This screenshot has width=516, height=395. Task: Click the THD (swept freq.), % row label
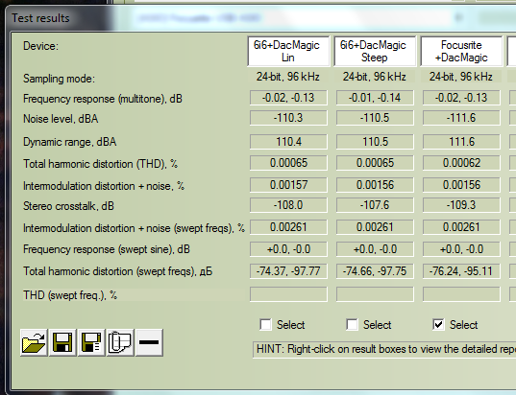(70, 295)
